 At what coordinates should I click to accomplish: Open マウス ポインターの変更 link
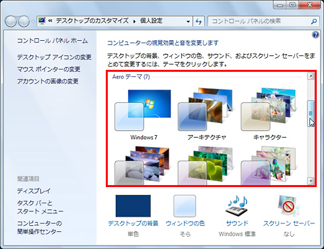pyautogui.click(x=49, y=69)
